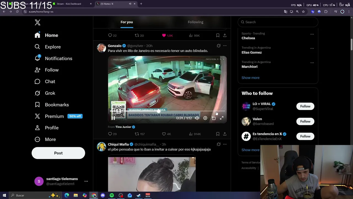
Task: Open video settings gear
Action: [x=205, y=118]
